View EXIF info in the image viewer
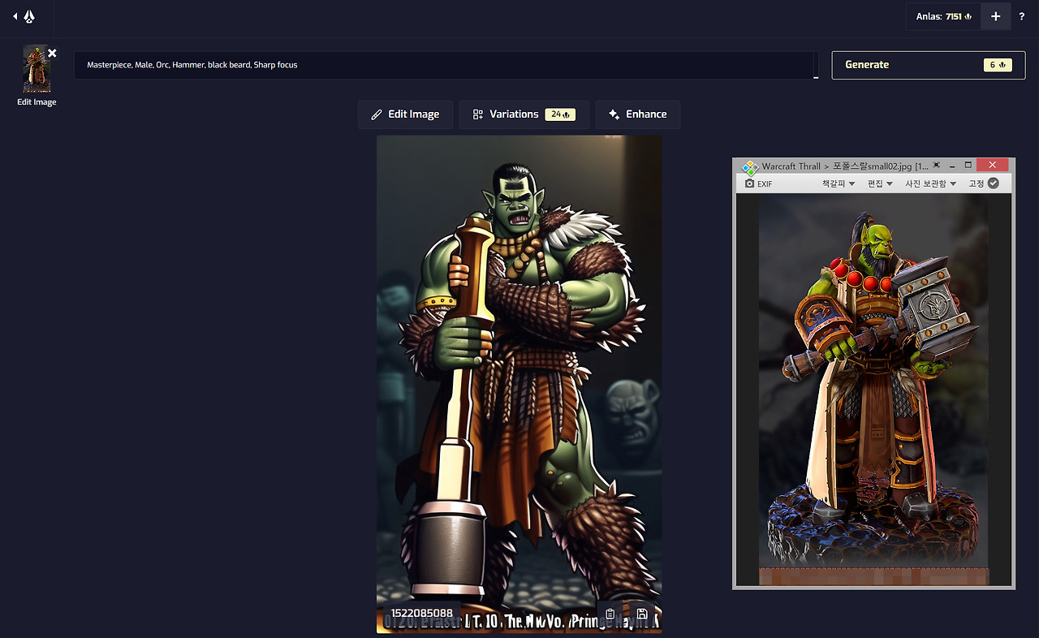This screenshot has height=638, width=1039. point(758,183)
